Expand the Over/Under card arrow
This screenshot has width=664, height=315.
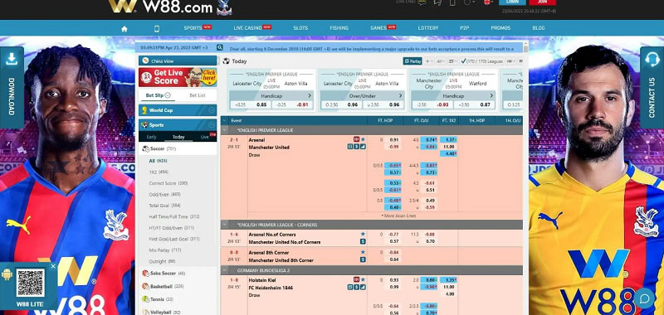400,96
